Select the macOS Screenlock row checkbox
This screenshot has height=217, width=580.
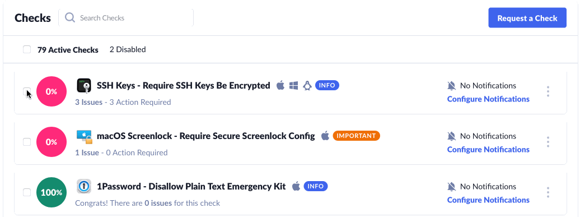[x=27, y=142]
